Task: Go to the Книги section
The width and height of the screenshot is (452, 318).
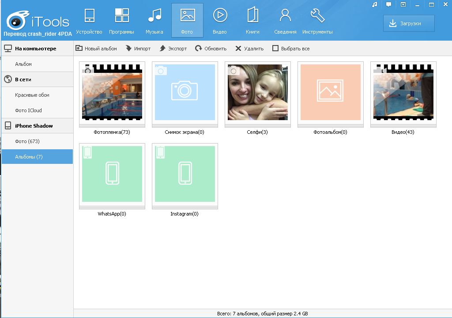Action: pyautogui.click(x=252, y=21)
